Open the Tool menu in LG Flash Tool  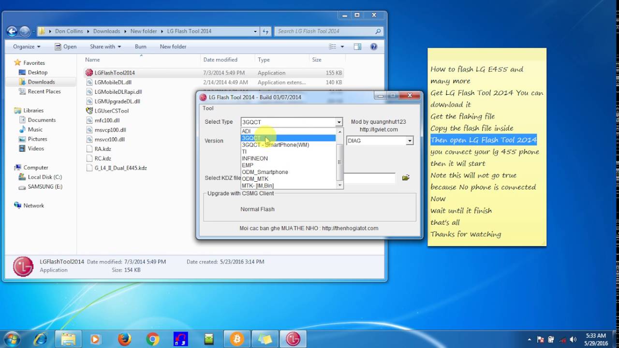tap(208, 108)
